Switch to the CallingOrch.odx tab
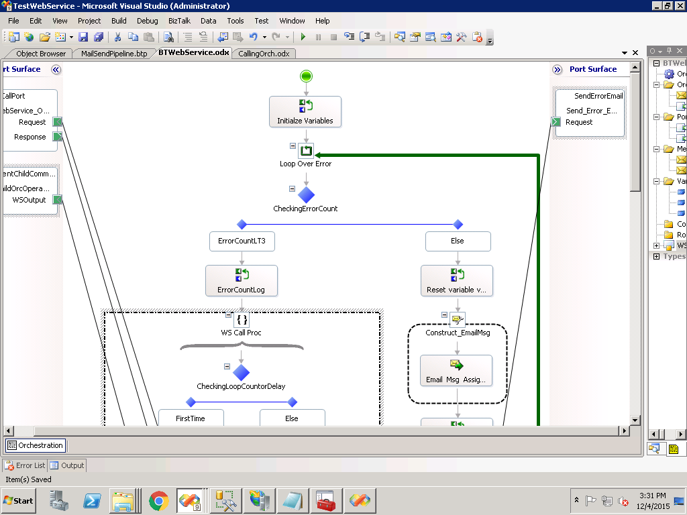 (264, 54)
